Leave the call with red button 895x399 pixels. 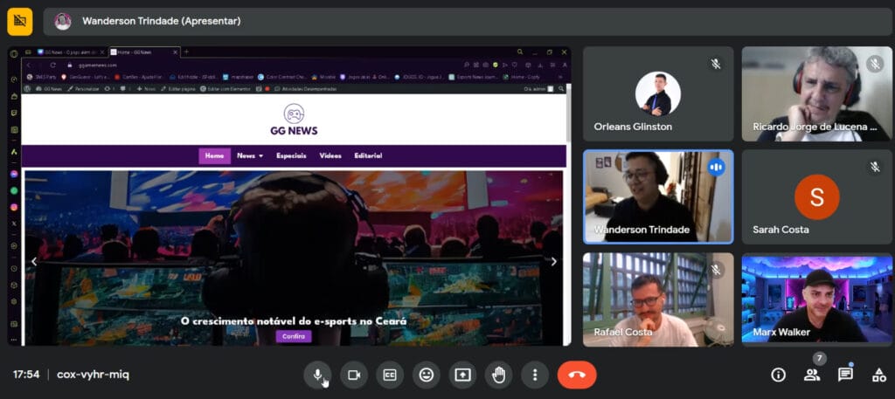(x=577, y=375)
